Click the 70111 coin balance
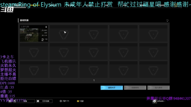191x107 pixels. coord(64,101)
